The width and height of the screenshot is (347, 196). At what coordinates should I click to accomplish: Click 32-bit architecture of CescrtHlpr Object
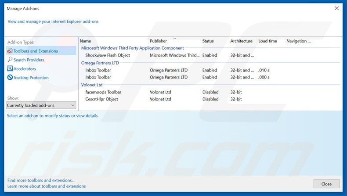[x=236, y=99]
